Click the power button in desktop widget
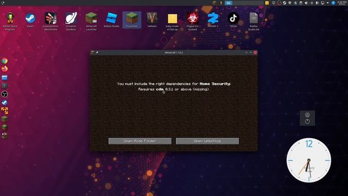This screenshot has width=348, height=196. coord(307,121)
